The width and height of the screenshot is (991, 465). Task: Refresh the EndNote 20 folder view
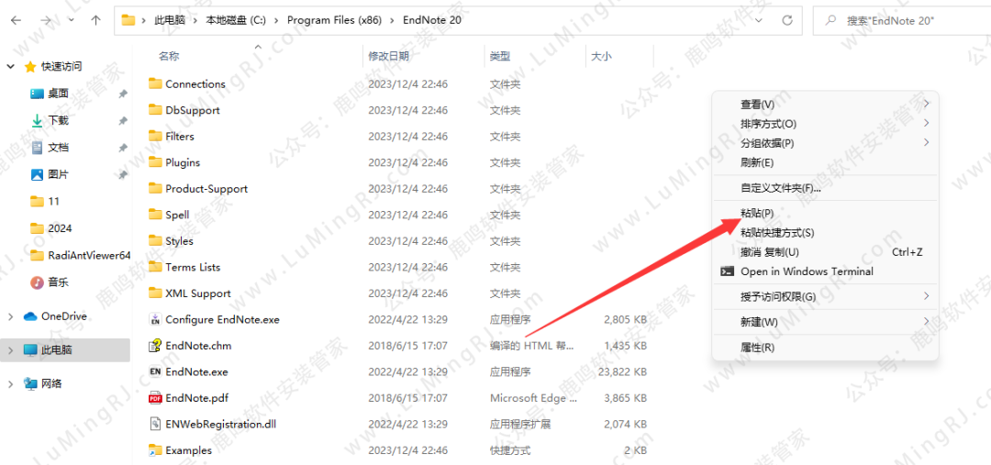click(x=787, y=20)
